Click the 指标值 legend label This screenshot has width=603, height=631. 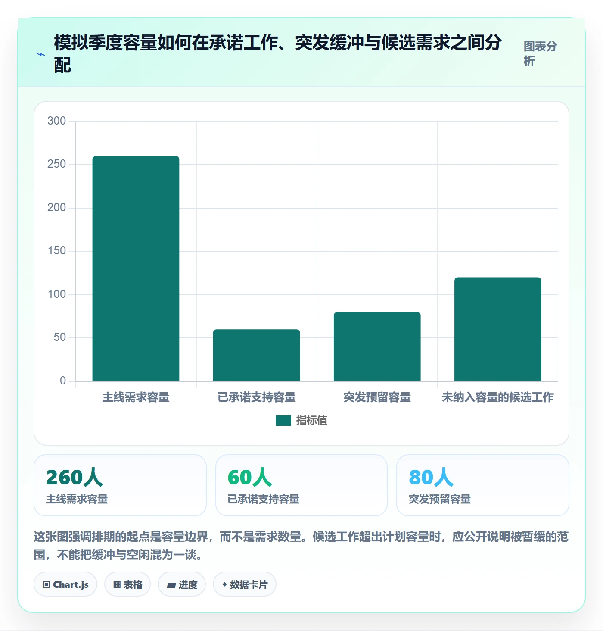(312, 420)
